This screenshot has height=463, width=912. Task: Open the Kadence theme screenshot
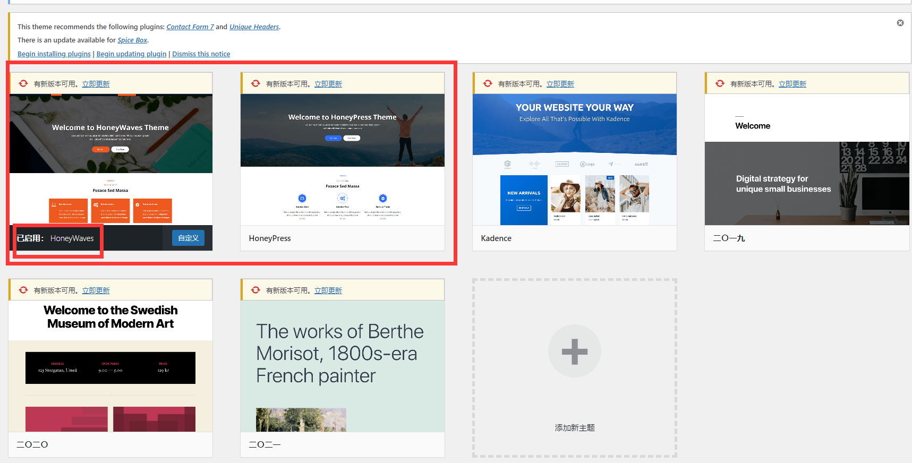[x=575, y=159]
